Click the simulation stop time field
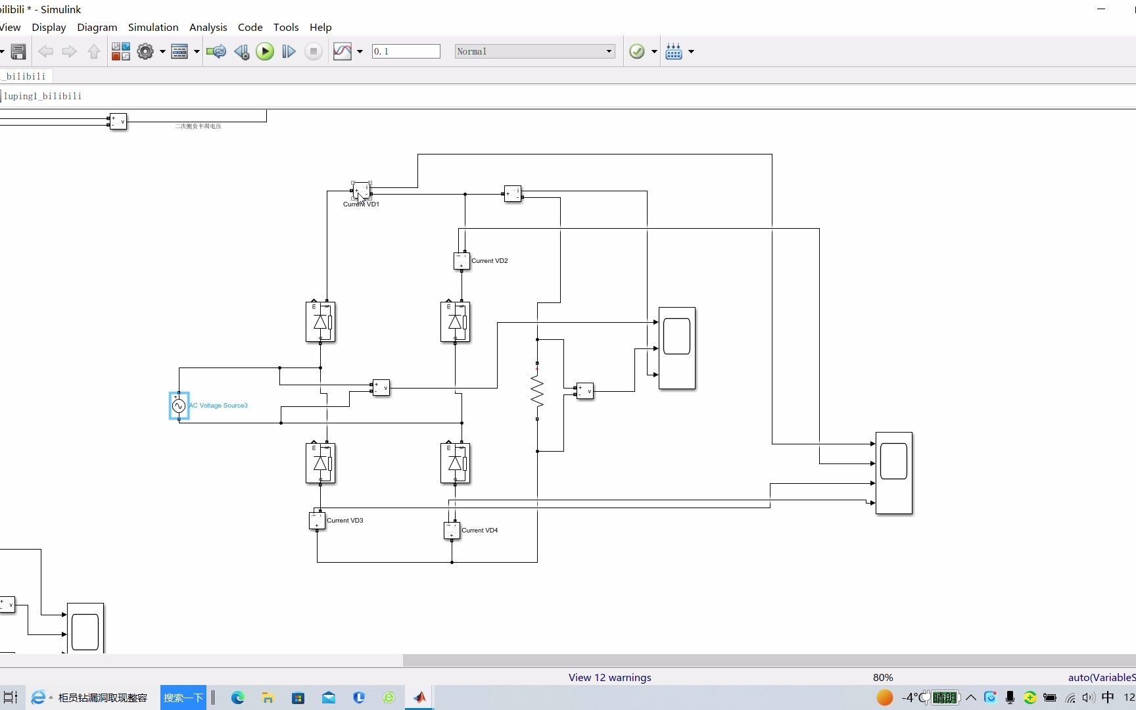 pos(406,51)
